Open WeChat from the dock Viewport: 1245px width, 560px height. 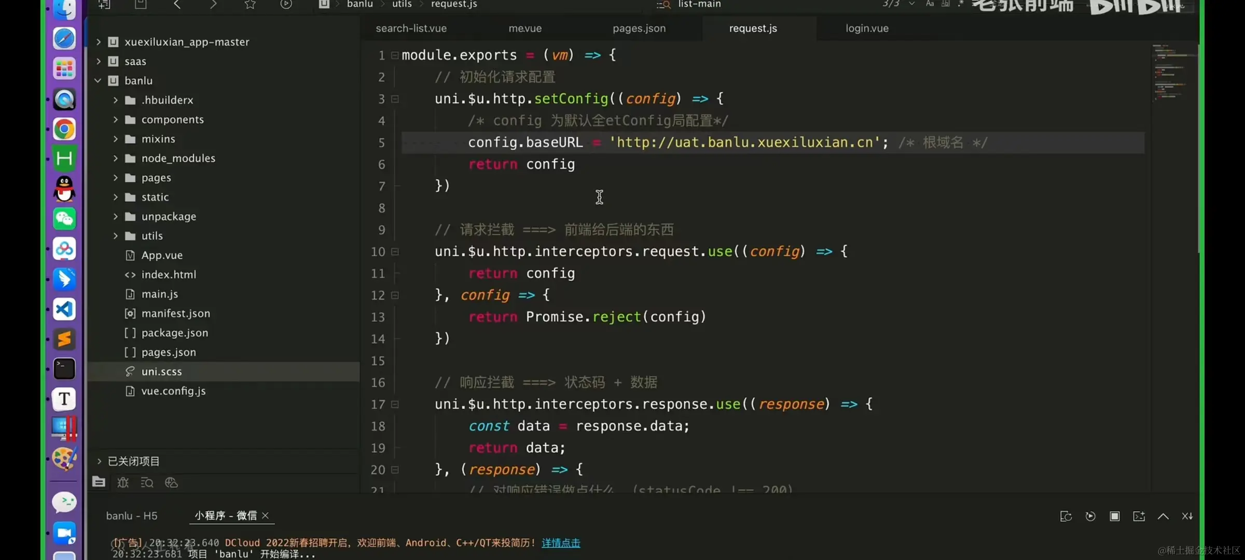64,218
